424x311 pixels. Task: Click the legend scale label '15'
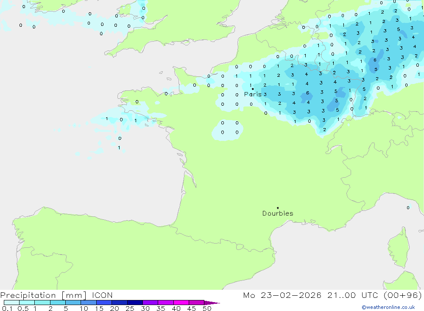(99, 308)
